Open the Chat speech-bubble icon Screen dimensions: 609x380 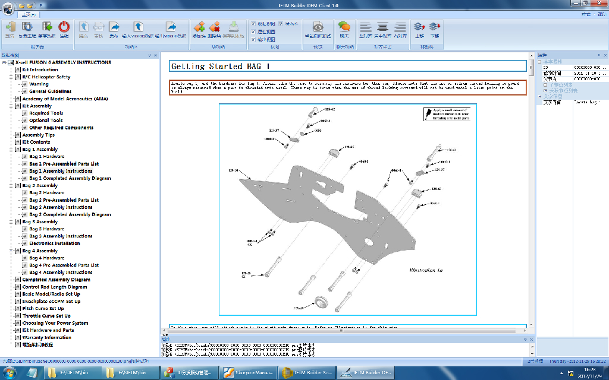pyautogui.click(x=344, y=27)
